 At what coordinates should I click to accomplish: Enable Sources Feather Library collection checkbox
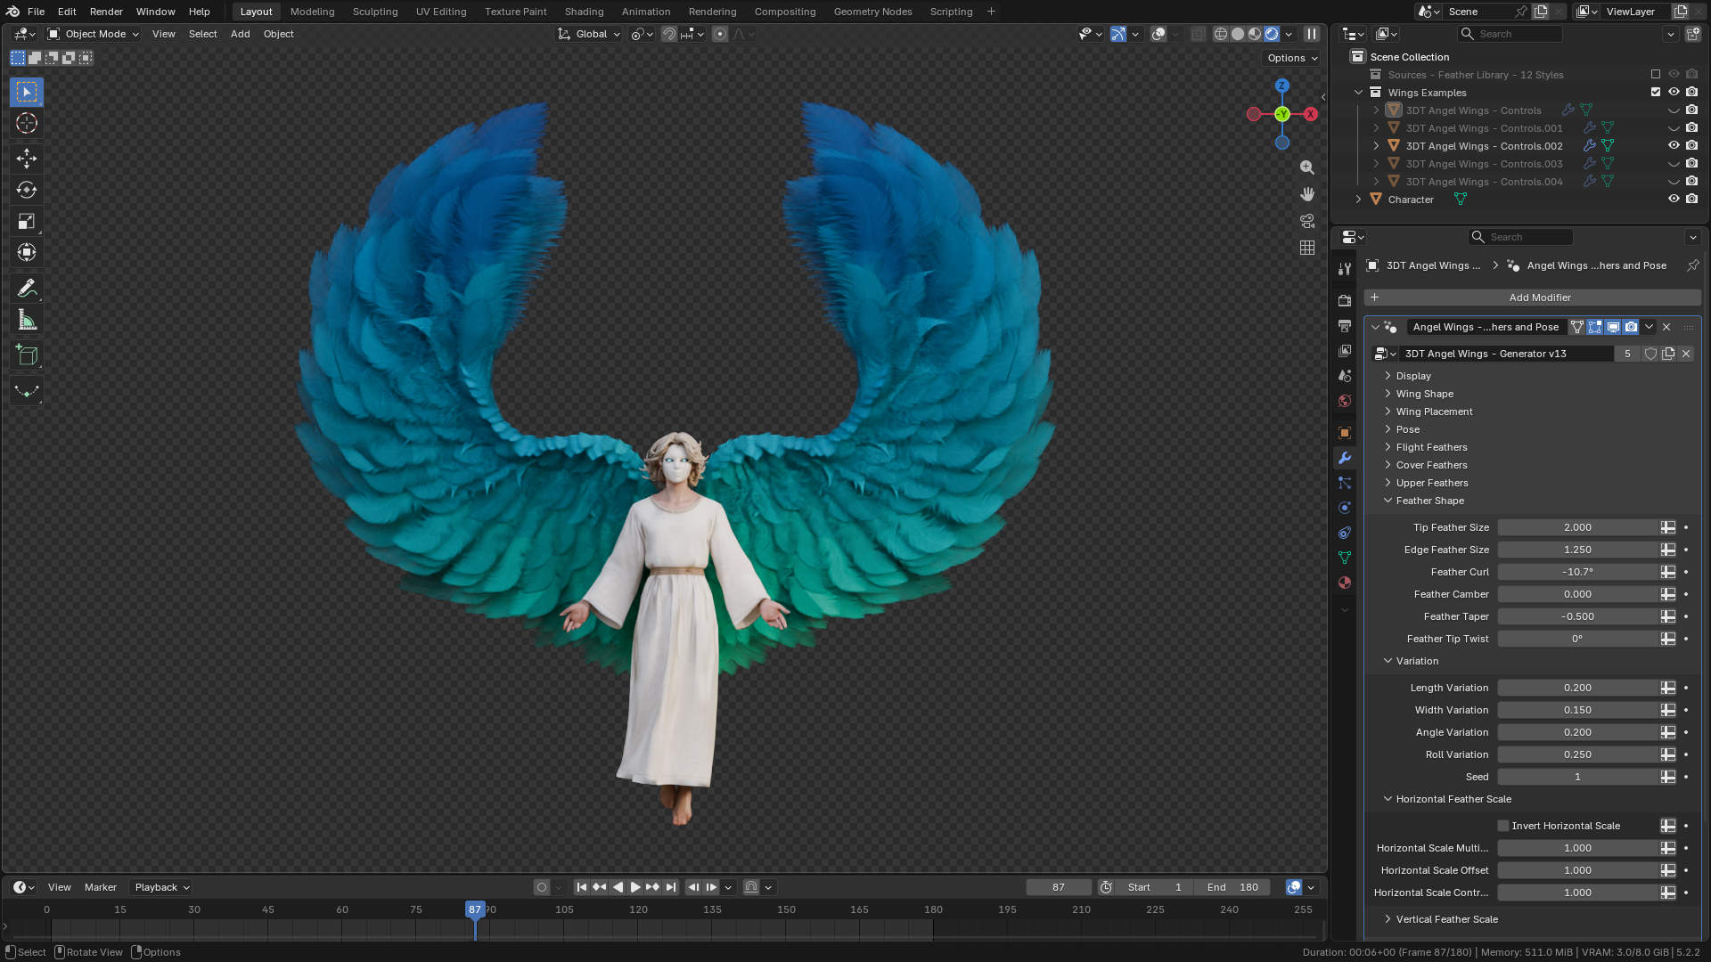(1656, 75)
